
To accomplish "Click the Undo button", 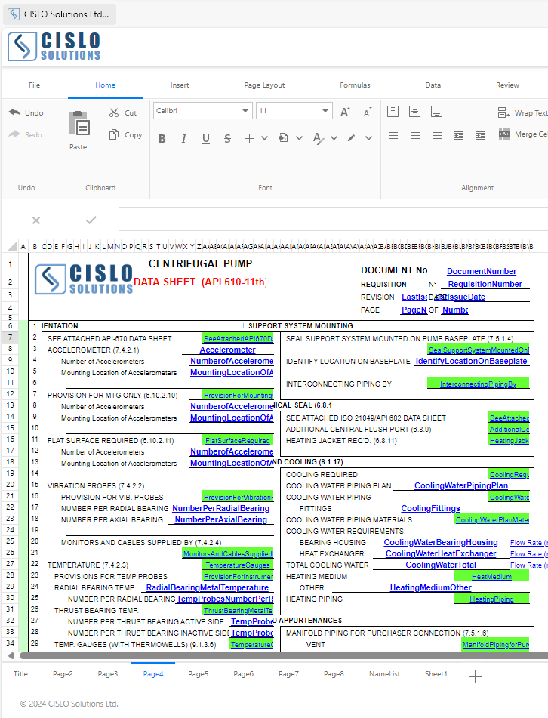I will (x=26, y=112).
